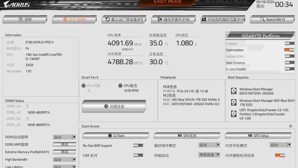The image size is (298, 168).
Task: Click DDR5 XMP超频 停用 button
Action: [65, 144]
